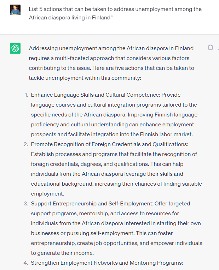This screenshot has width=219, height=270.
Task: Click the line 'foreign credentials, degrees, and qualifications'
Action: tap(90, 164)
